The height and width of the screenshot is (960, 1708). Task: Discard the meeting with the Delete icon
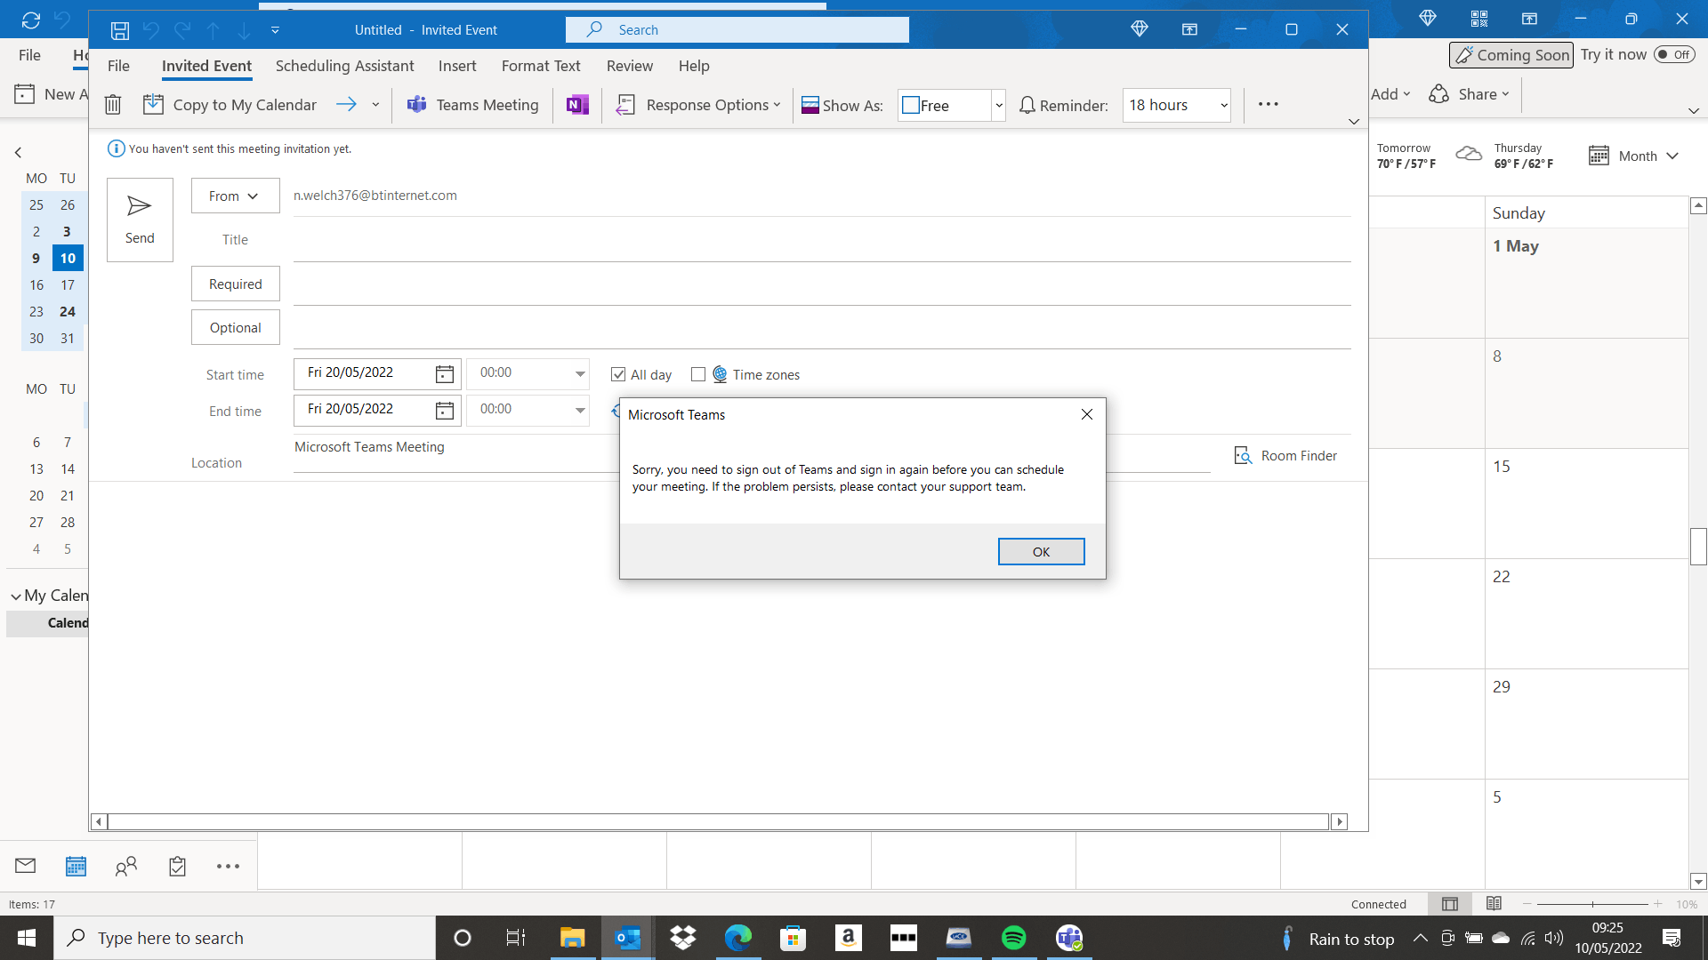click(112, 104)
